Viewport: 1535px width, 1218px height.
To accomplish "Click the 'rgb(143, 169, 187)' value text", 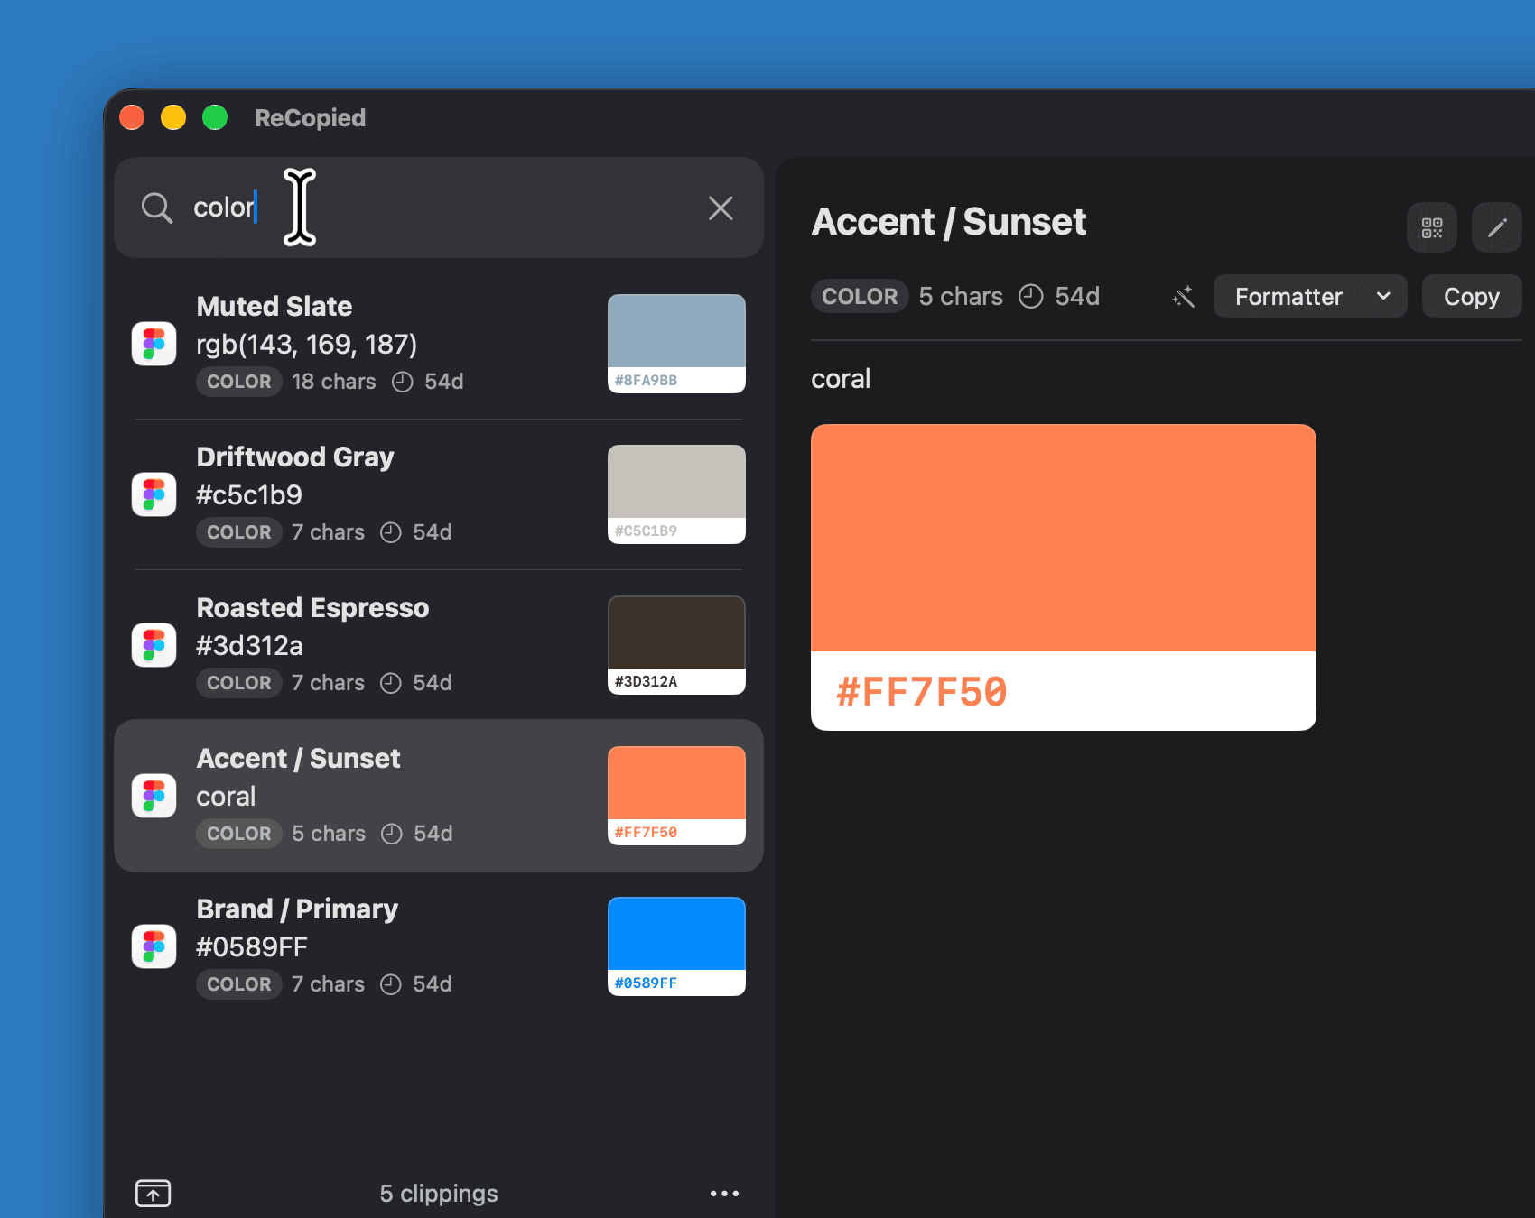I will (x=307, y=345).
